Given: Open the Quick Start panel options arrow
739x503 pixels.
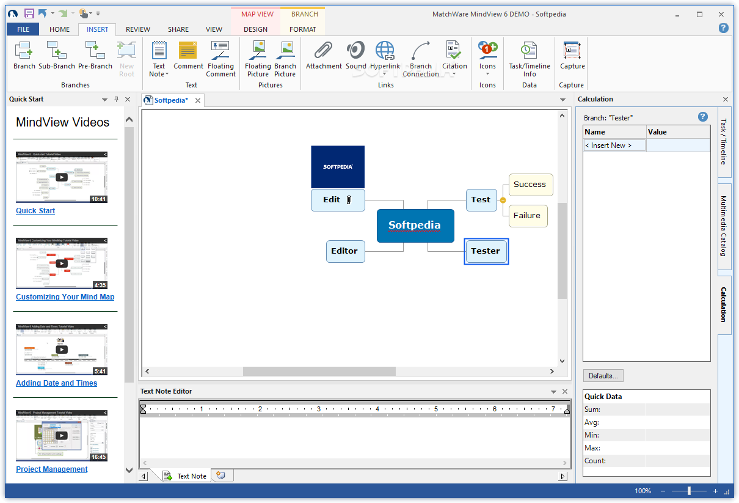Looking at the screenshot, I should pyautogui.click(x=104, y=99).
